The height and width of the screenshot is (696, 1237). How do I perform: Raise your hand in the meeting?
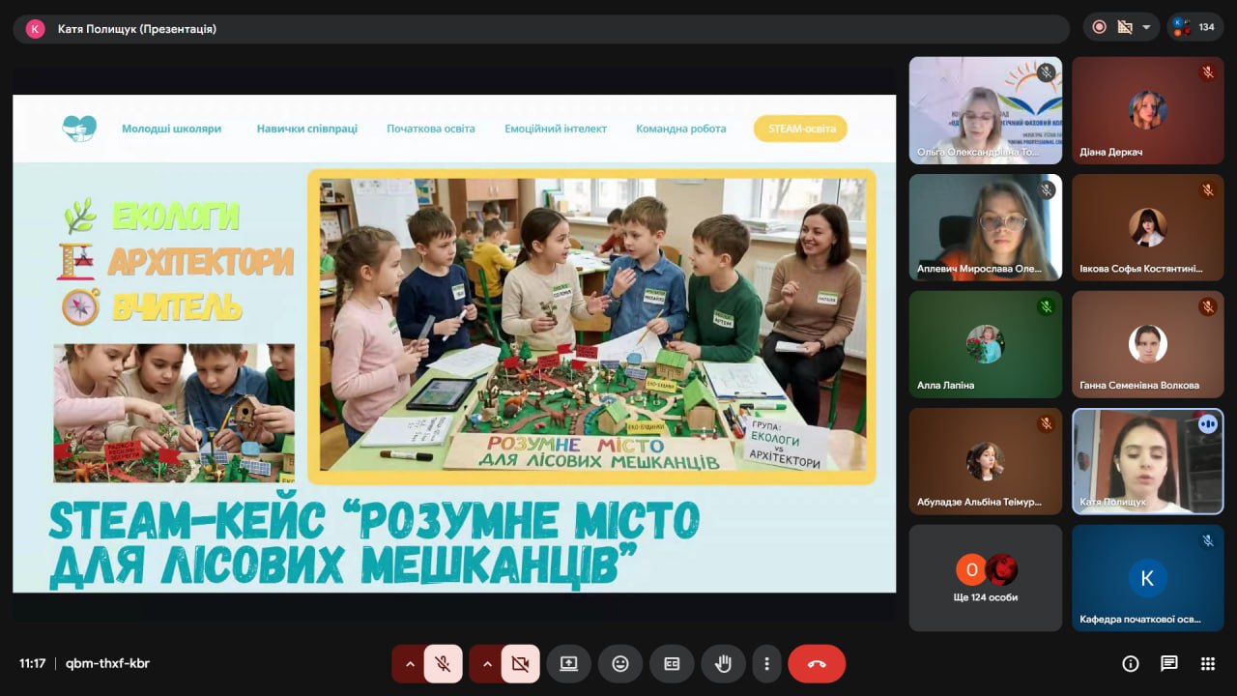tap(723, 664)
